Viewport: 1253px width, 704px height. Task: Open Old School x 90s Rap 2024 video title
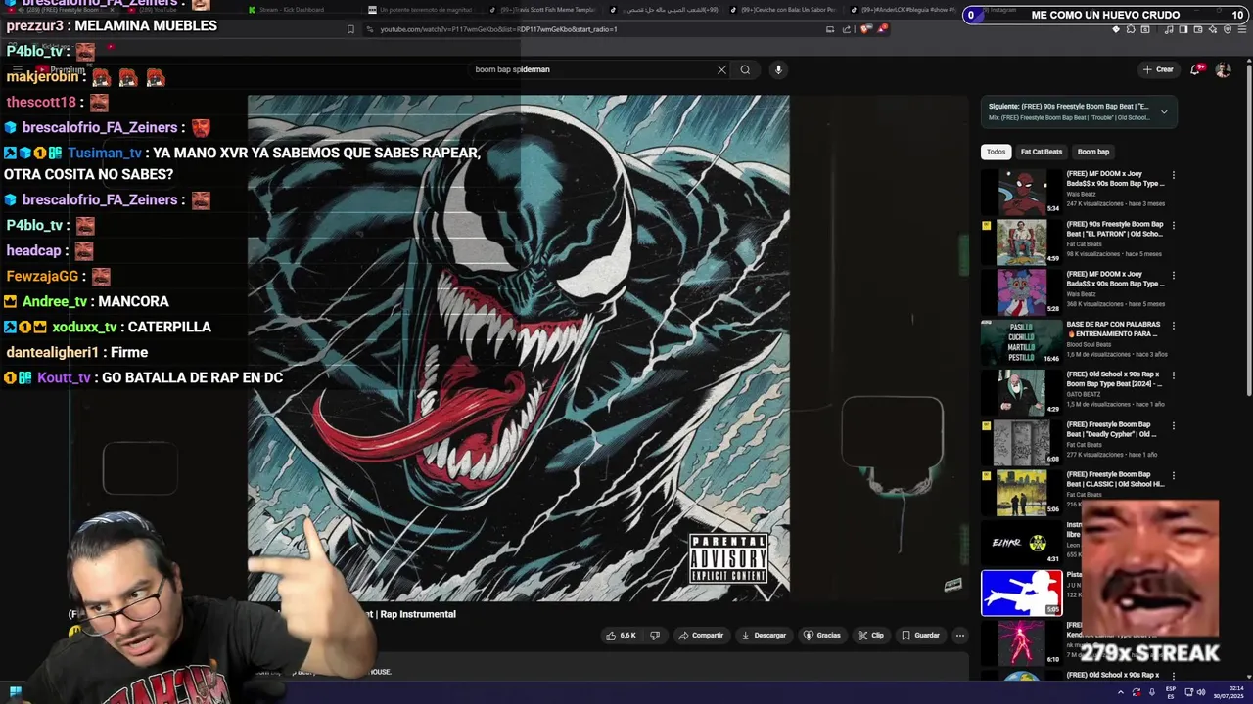point(1114,378)
